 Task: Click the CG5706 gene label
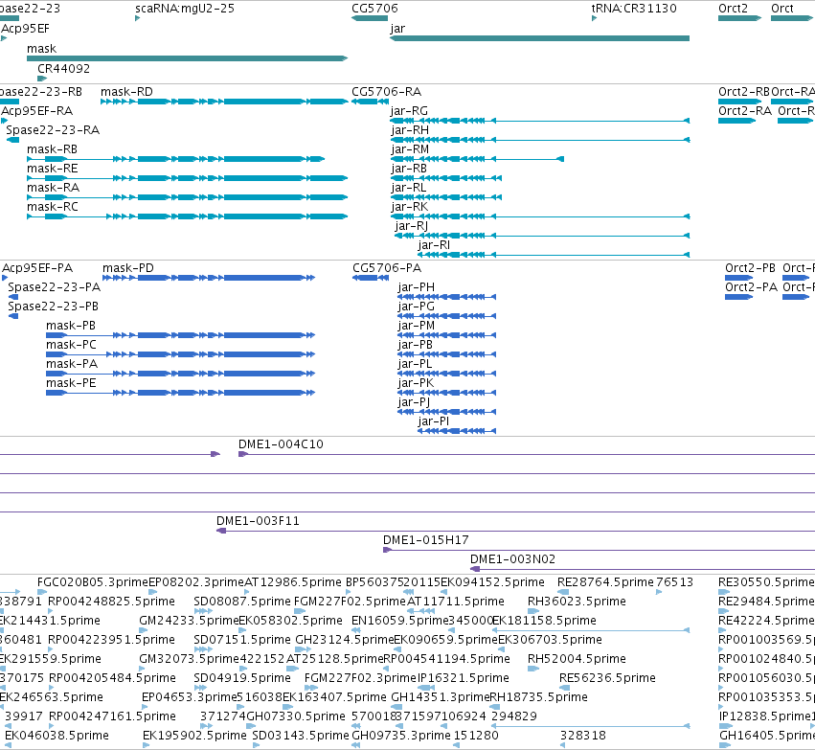(374, 9)
